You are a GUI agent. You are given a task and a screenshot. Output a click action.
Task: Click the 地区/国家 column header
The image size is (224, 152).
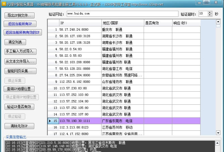(122, 23)
